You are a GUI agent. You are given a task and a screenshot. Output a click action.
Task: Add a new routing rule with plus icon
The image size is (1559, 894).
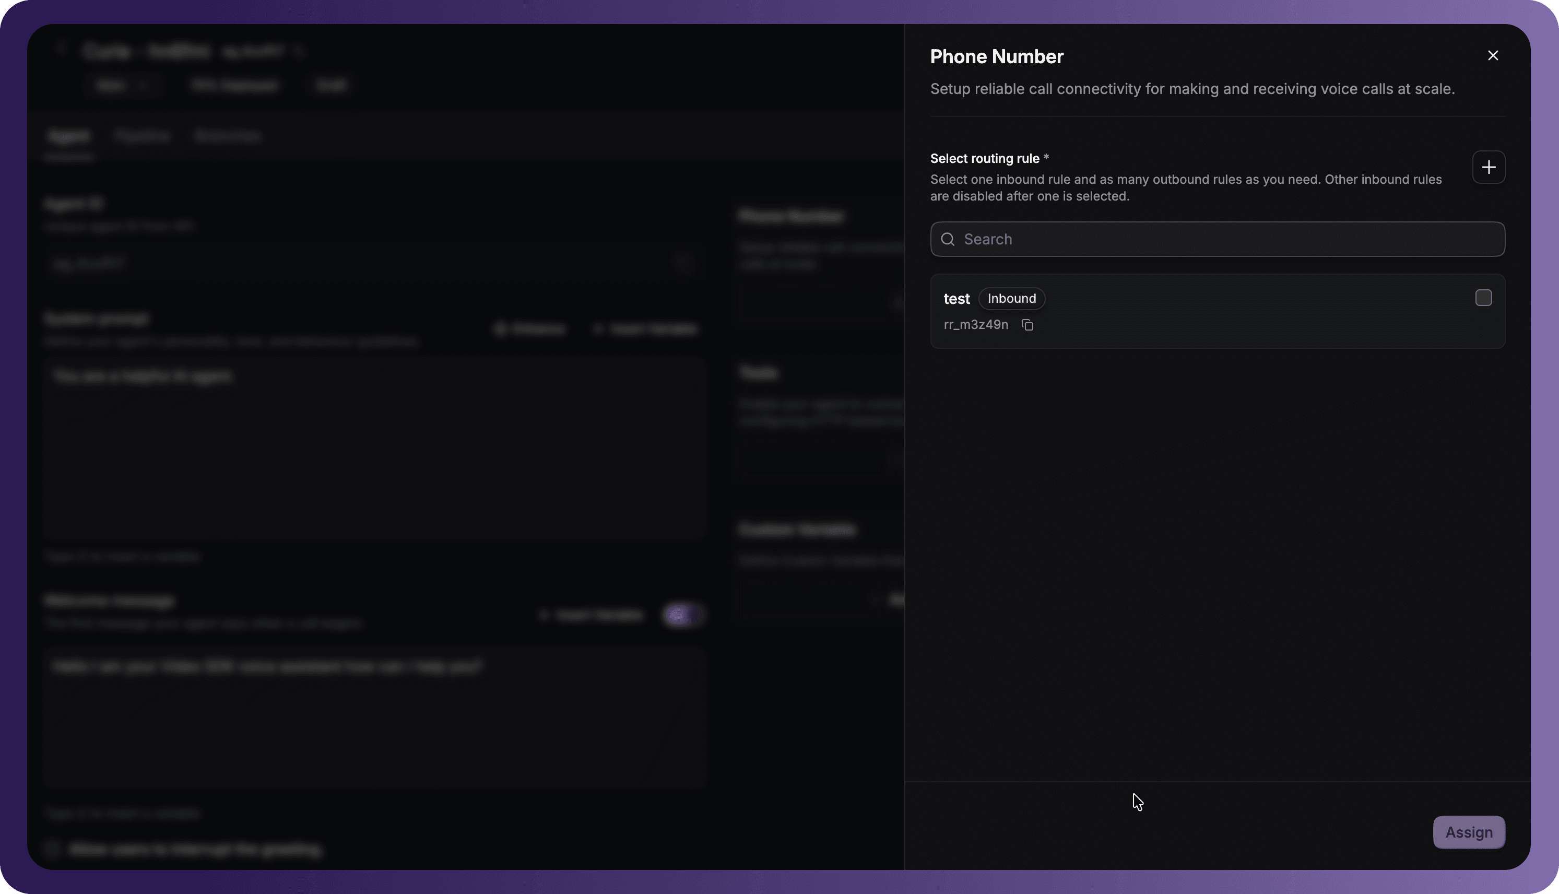click(1489, 167)
